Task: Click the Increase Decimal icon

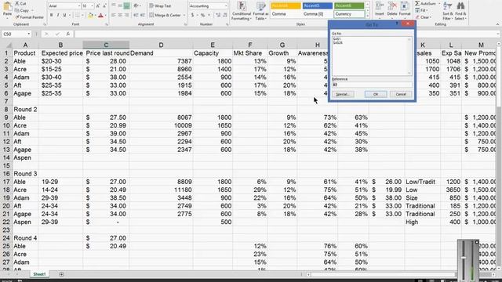Action: pyautogui.click(x=218, y=15)
